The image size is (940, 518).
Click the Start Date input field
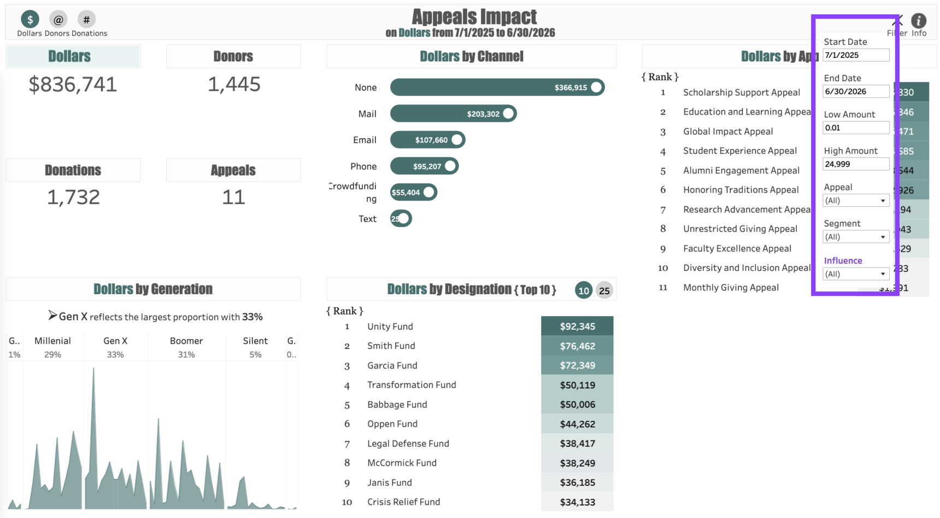[x=855, y=55]
